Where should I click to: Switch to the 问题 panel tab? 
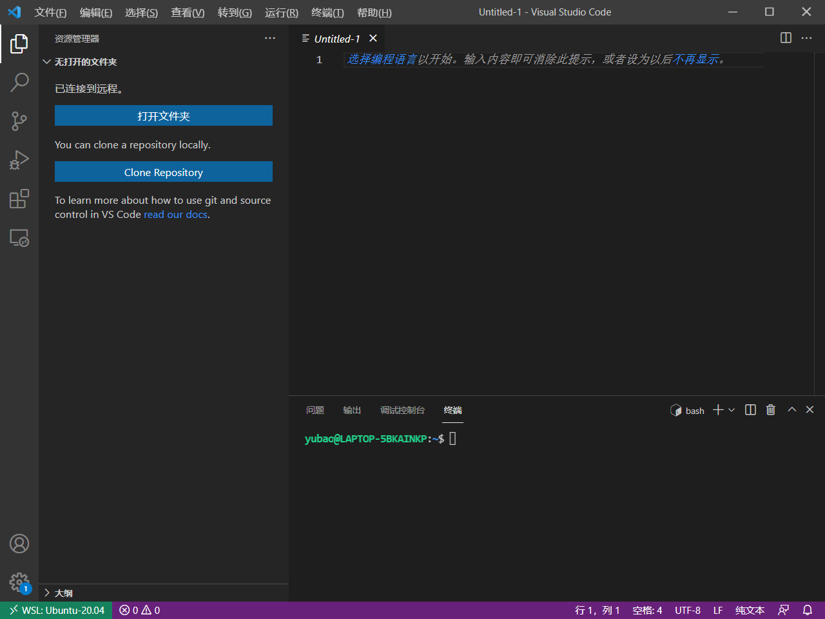315,410
